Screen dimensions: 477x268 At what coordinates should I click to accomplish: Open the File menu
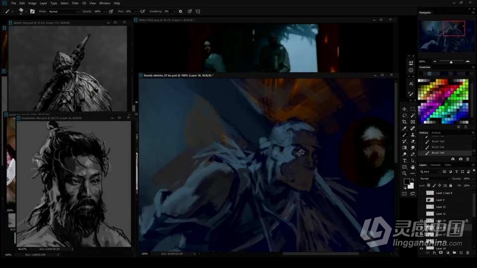pyautogui.click(x=14, y=3)
